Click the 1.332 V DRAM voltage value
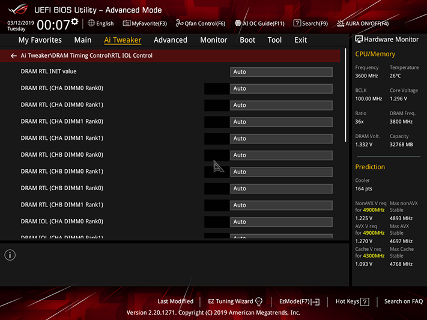 coord(363,145)
